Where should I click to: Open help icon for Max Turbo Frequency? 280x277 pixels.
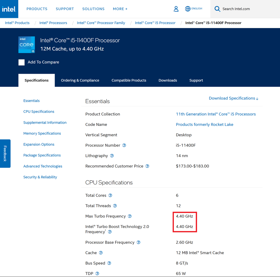point(130,216)
